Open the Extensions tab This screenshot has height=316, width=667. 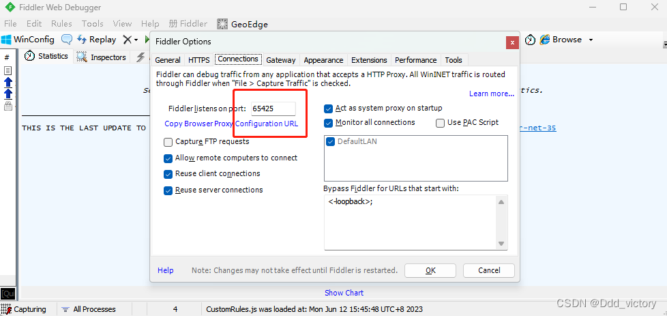(x=369, y=60)
